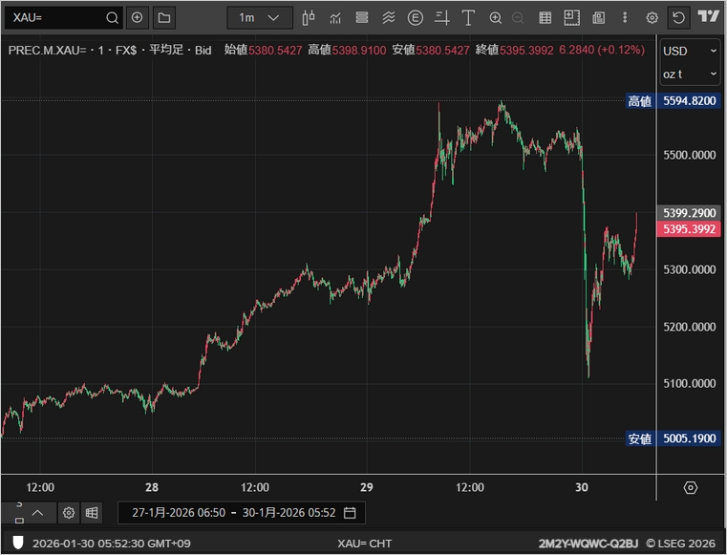
Task: Click the date range field 27-1月-2026 06:50
Action: click(179, 513)
